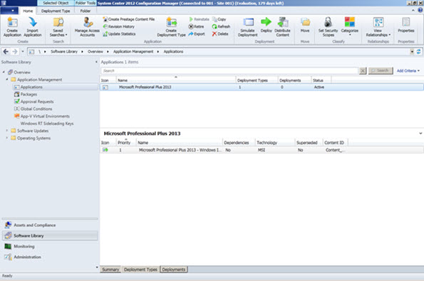424x281 pixels.
Task: Switch to Deployment Type ribbon tab
Action: click(x=56, y=11)
